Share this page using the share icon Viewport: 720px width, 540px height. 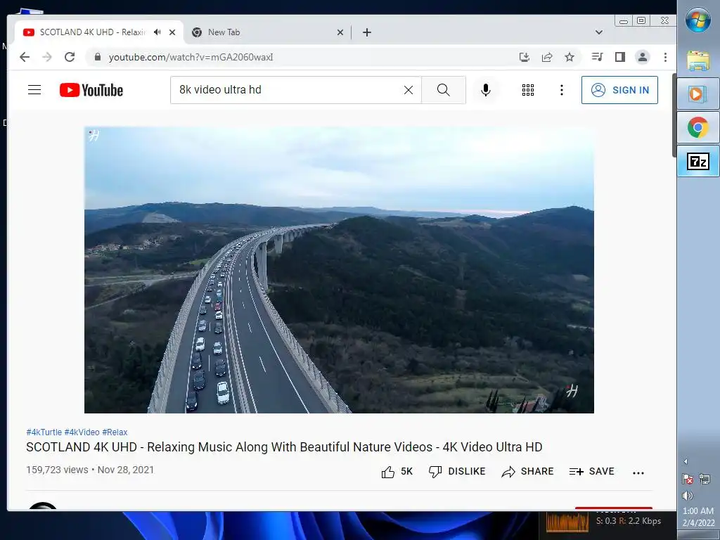(x=547, y=57)
